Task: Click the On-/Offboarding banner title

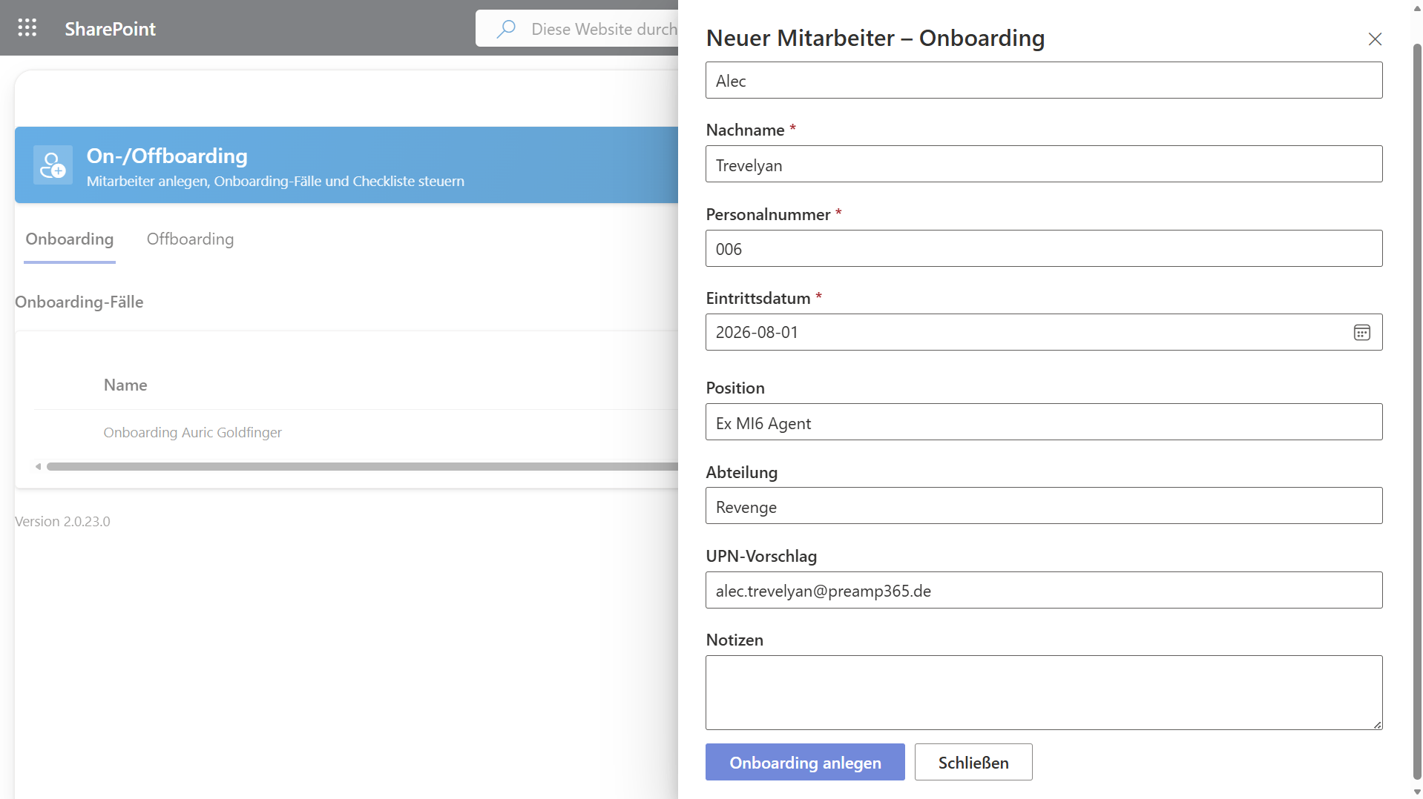Action: (167, 156)
